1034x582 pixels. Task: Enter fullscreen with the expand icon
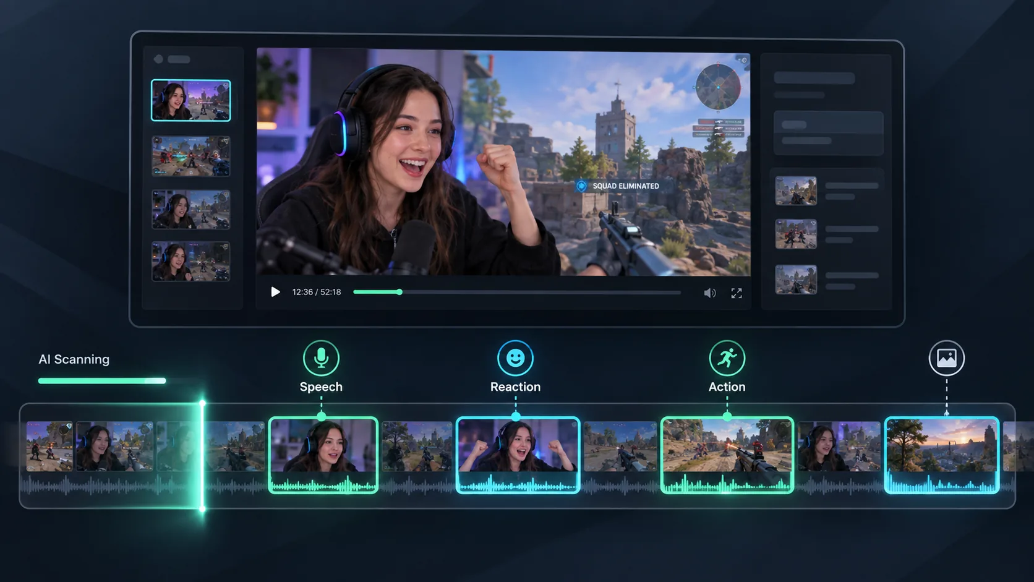(736, 293)
